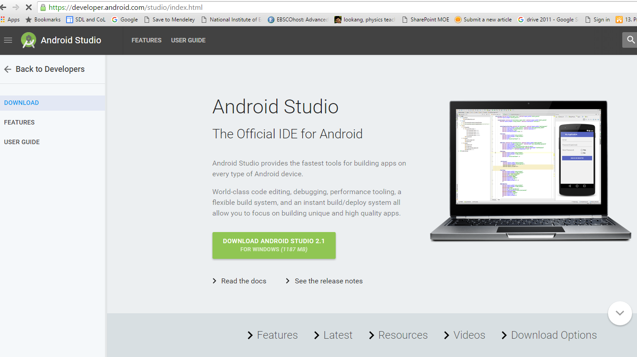Open FEATURES in the top header bar
637x357 pixels.
pos(146,40)
